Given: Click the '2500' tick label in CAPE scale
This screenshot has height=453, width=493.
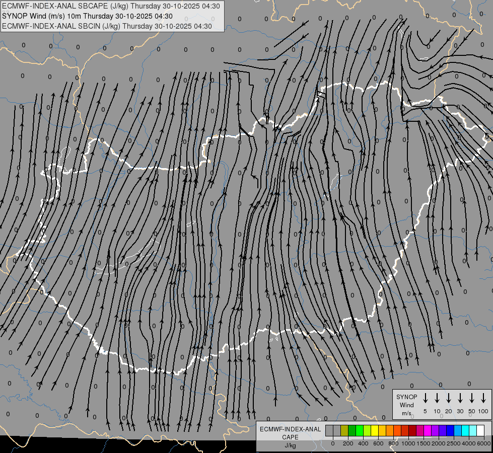Looking at the screenshot, I should (454, 443).
